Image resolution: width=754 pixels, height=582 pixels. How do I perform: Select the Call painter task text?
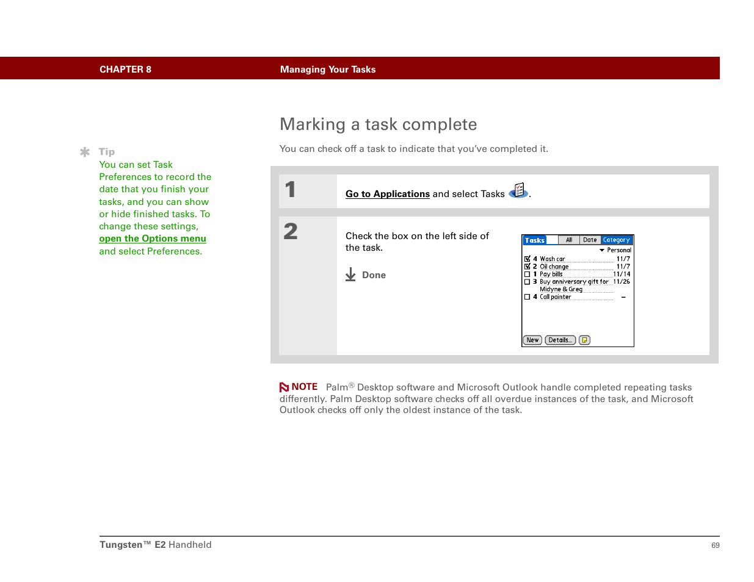556,297
